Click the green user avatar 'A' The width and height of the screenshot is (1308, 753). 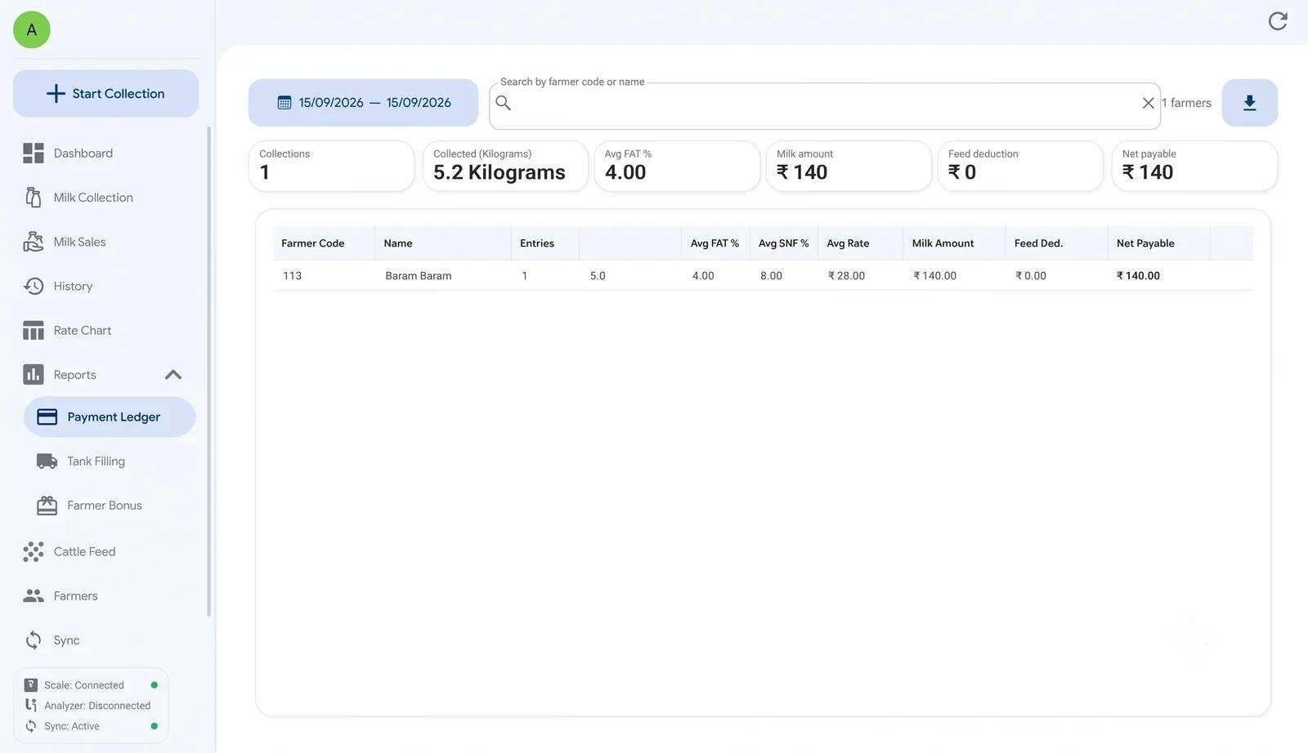coord(32,30)
